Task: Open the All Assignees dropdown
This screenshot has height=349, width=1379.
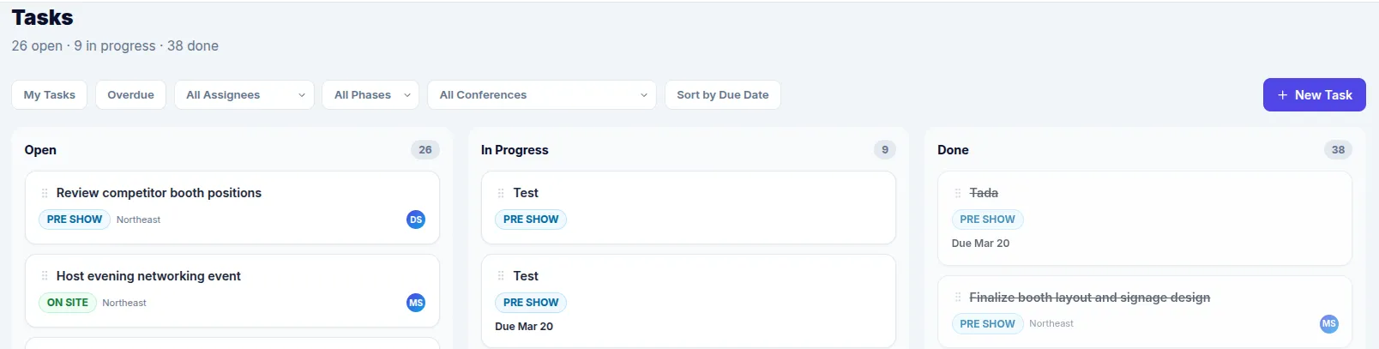Action: point(244,95)
